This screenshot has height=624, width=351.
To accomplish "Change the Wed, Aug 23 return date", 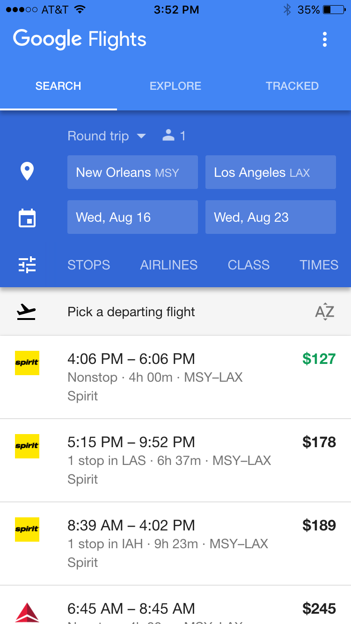I will [271, 217].
